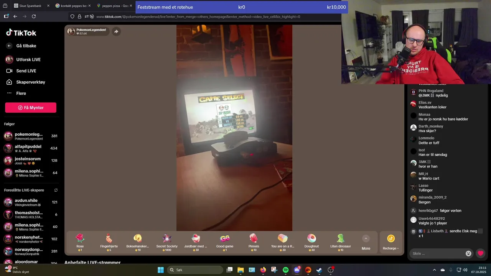
Task: Open Steam from taskbar
Action: coord(319,270)
